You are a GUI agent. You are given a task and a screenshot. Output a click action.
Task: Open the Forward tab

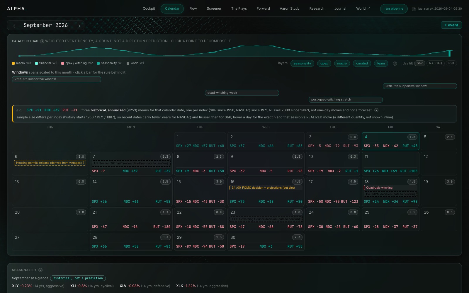263,8
